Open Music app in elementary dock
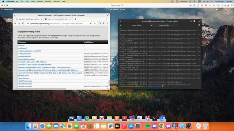Image resolution: width=234 pixels, height=131 pixels. pos(117,118)
